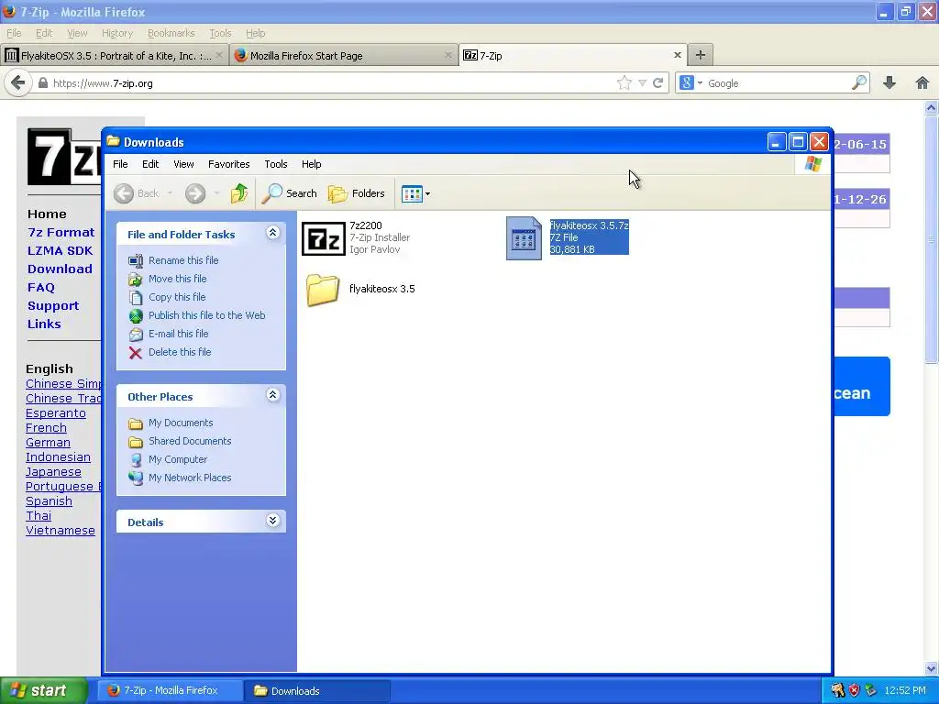Click the Google search field in Firefox
This screenshot has width=939, height=704.
(x=778, y=83)
